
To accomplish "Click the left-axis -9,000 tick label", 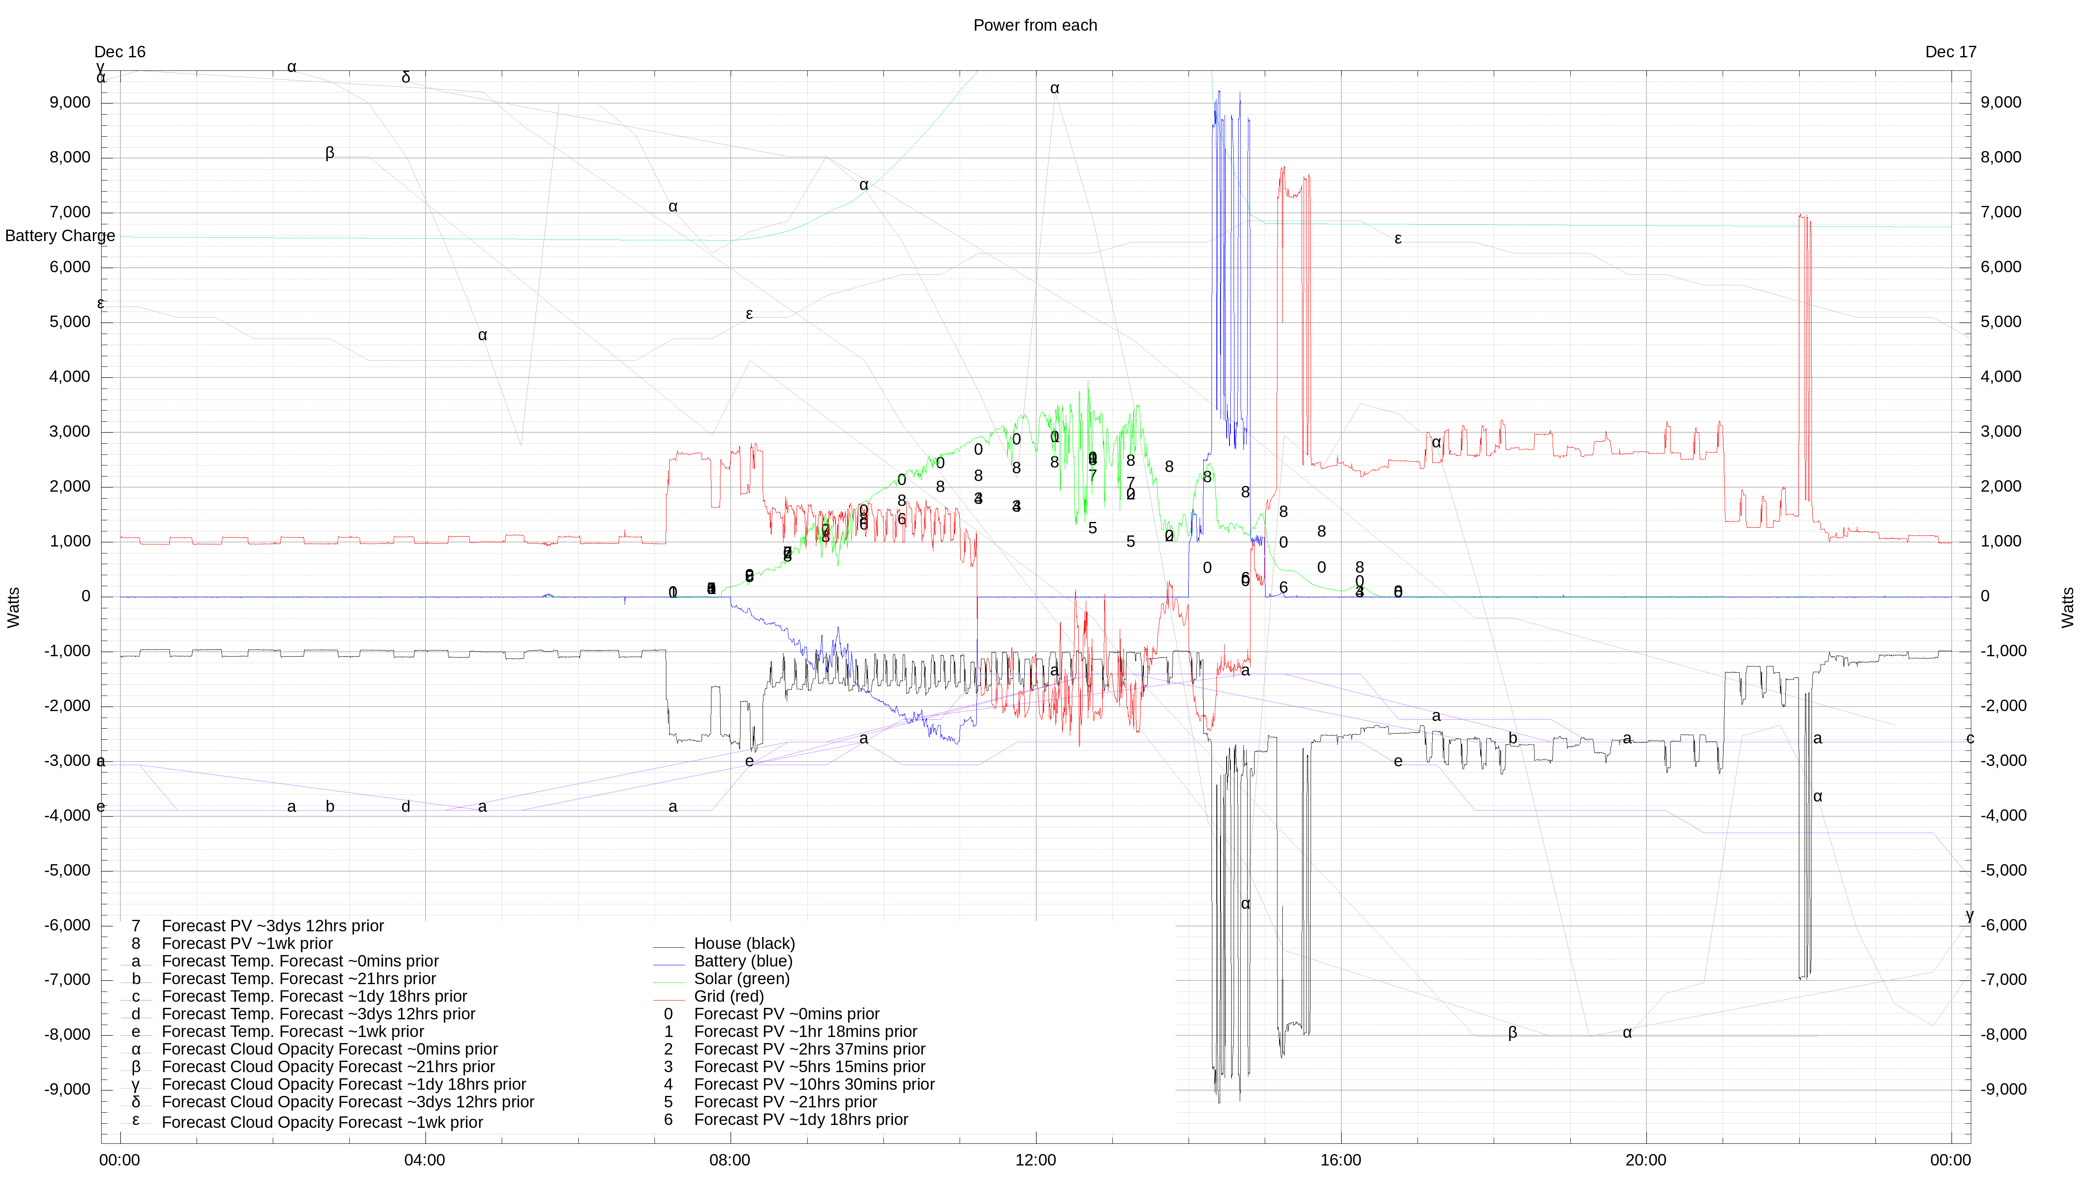I will [x=68, y=1089].
